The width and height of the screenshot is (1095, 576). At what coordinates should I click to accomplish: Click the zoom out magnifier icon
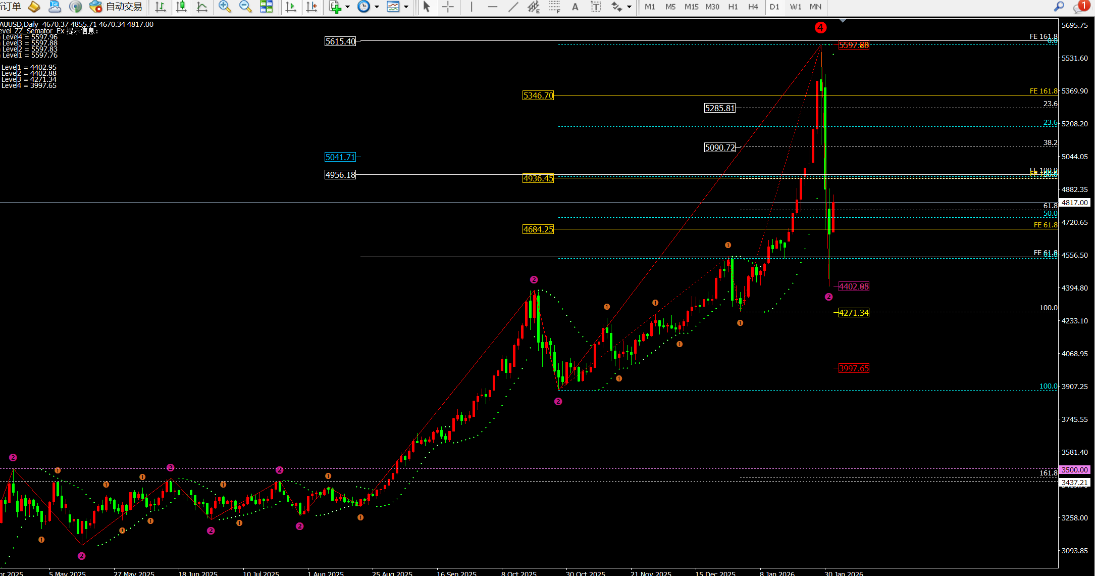(245, 7)
